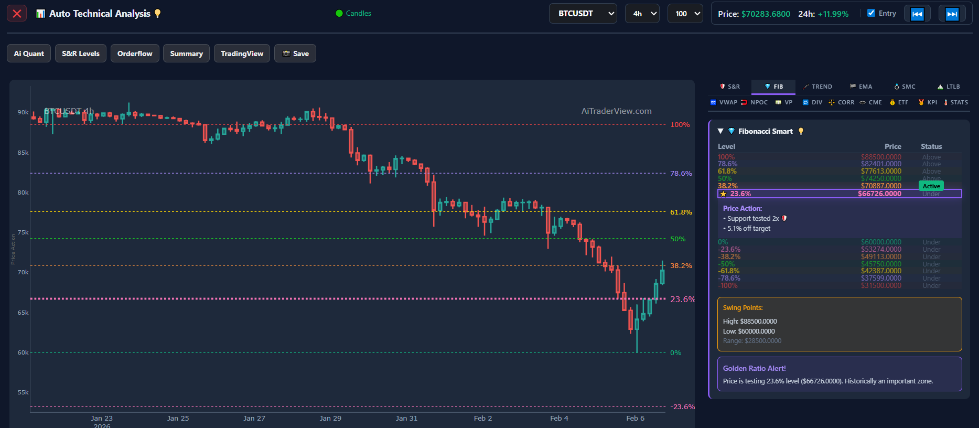
Task: Click the skip-to-start rewind icon
Action: pyautogui.click(x=917, y=14)
